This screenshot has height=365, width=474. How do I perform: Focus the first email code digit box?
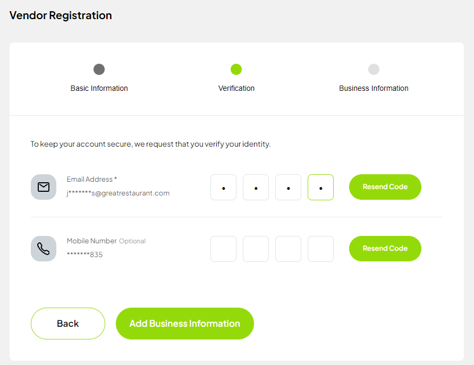(223, 188)
